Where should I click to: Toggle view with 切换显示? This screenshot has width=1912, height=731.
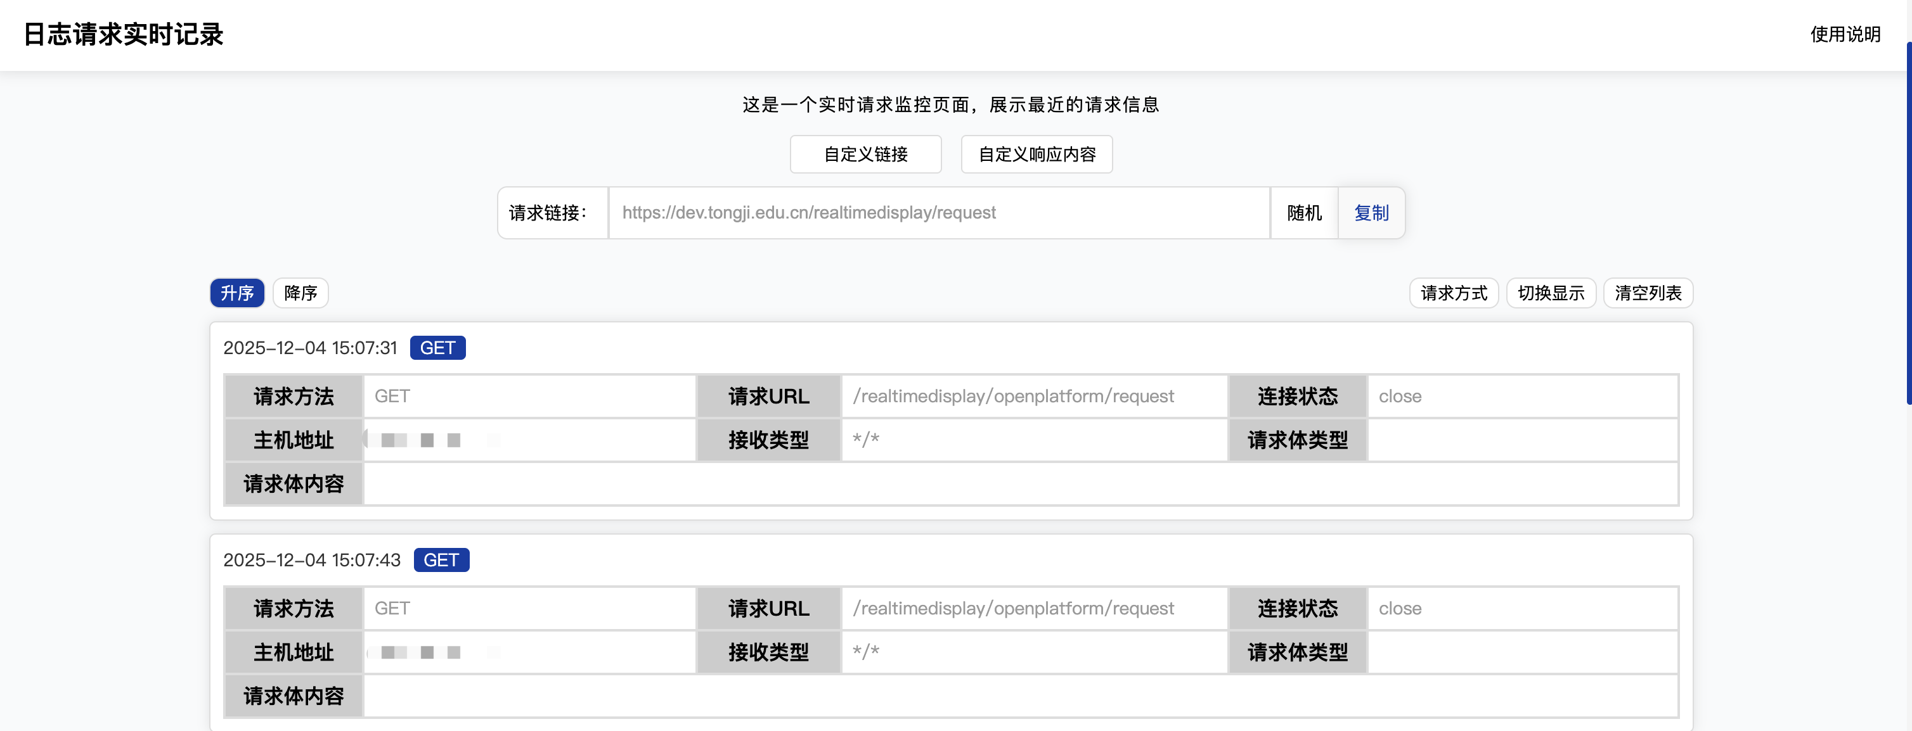pyautogui.click(x=1551, y=293)
